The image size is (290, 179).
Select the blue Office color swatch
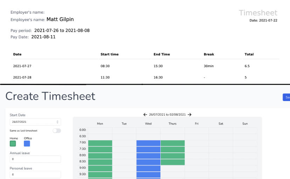click(27, 143)
